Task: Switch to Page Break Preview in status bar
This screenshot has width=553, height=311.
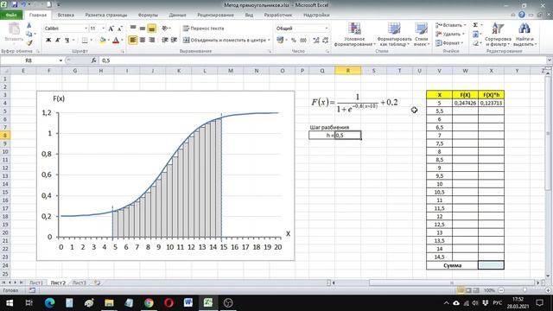Action: tap(476, 290)
